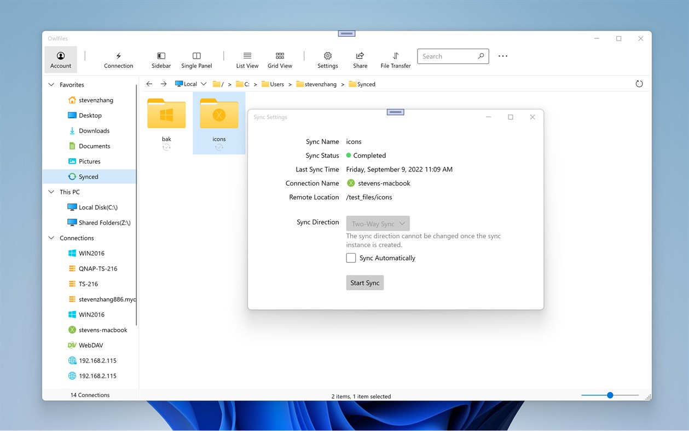Screen dimensions: 689x431
Task: Collapse the Connections section
Action: (52, 238)
